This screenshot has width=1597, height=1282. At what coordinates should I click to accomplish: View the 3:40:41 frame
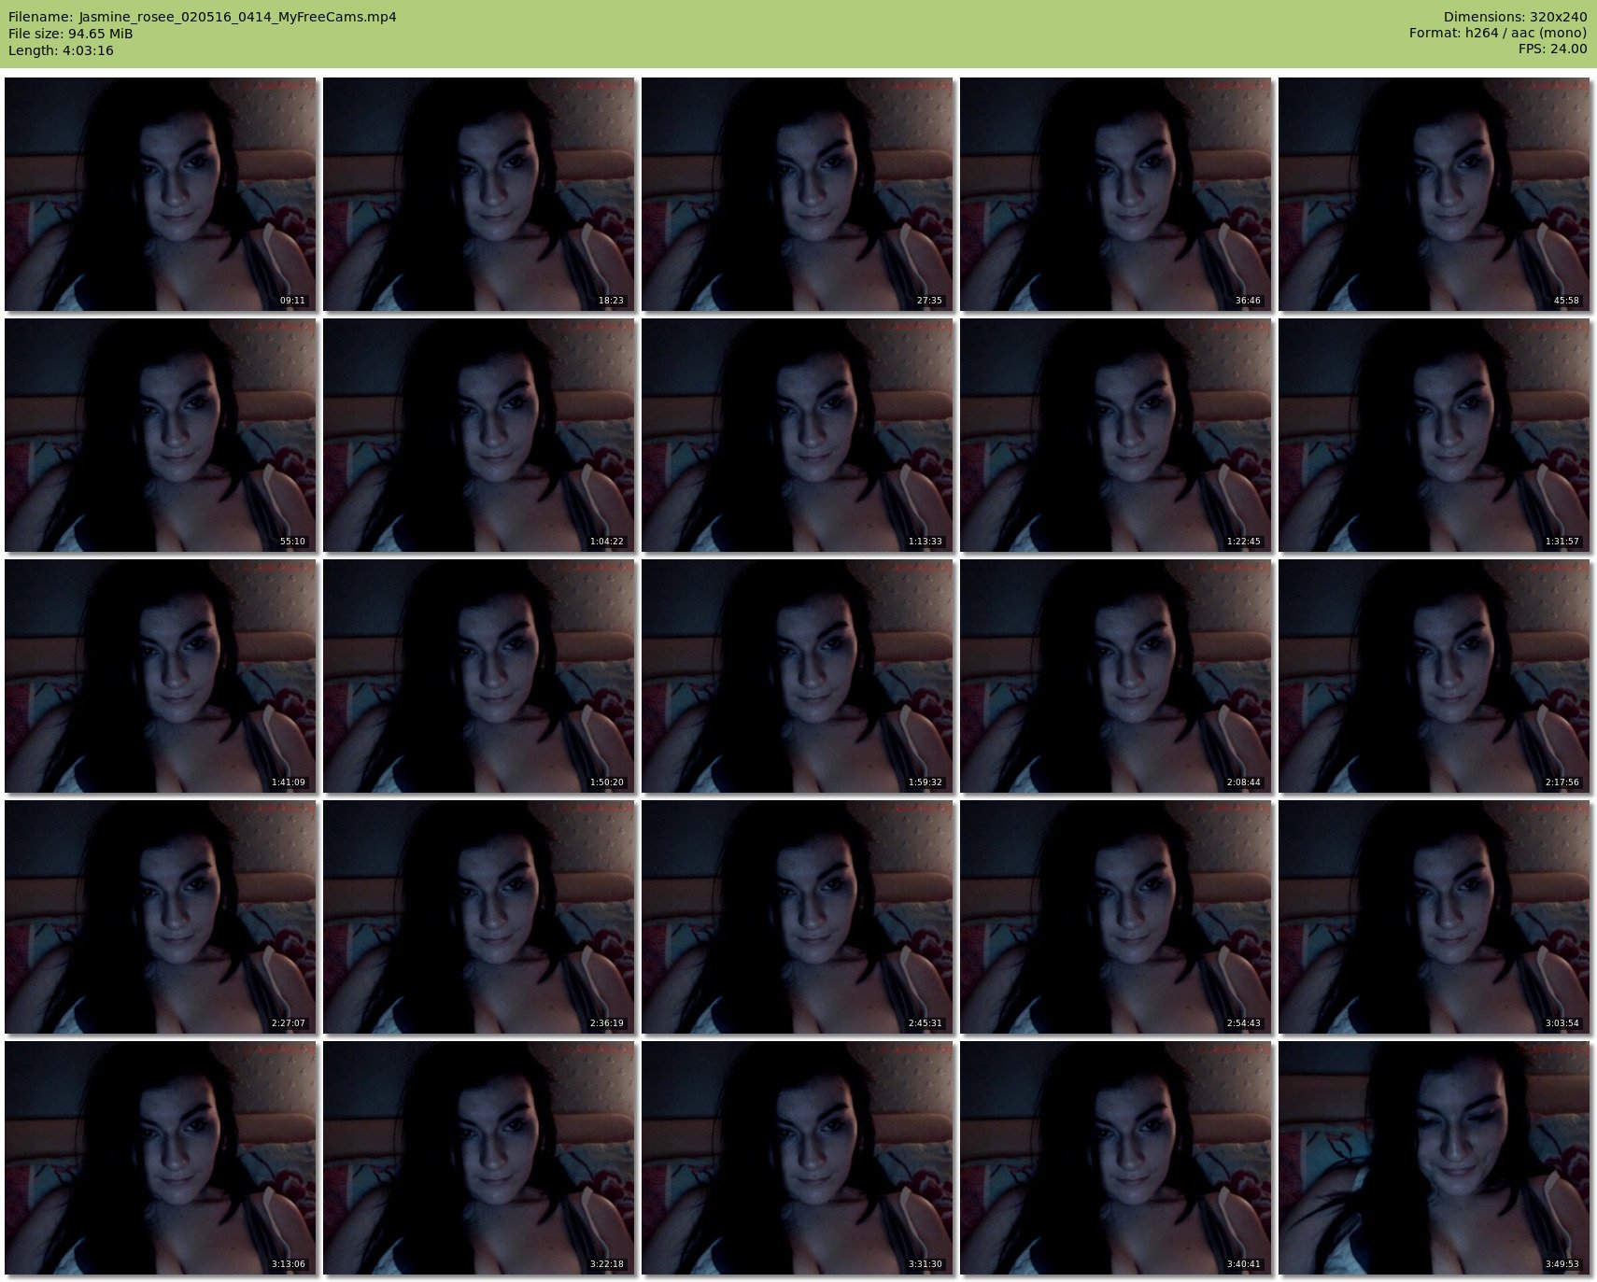[1116, 1158]
